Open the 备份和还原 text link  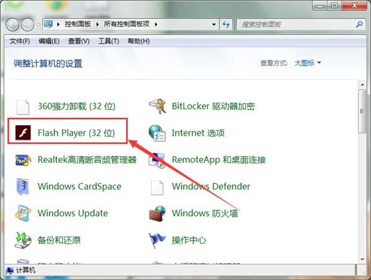[59, 240]
